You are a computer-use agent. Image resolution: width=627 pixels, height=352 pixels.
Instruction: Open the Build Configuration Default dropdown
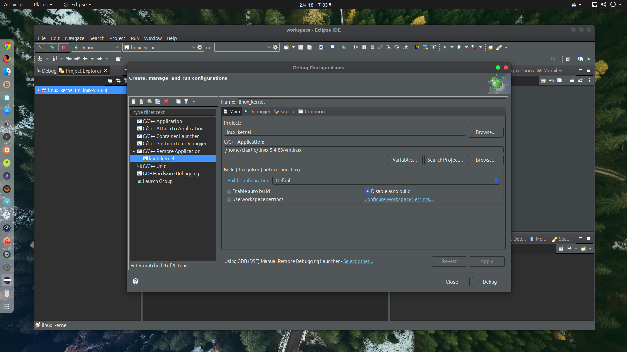pos(386,181)
